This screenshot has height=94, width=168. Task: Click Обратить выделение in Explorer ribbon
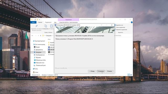tap(121, 30)
